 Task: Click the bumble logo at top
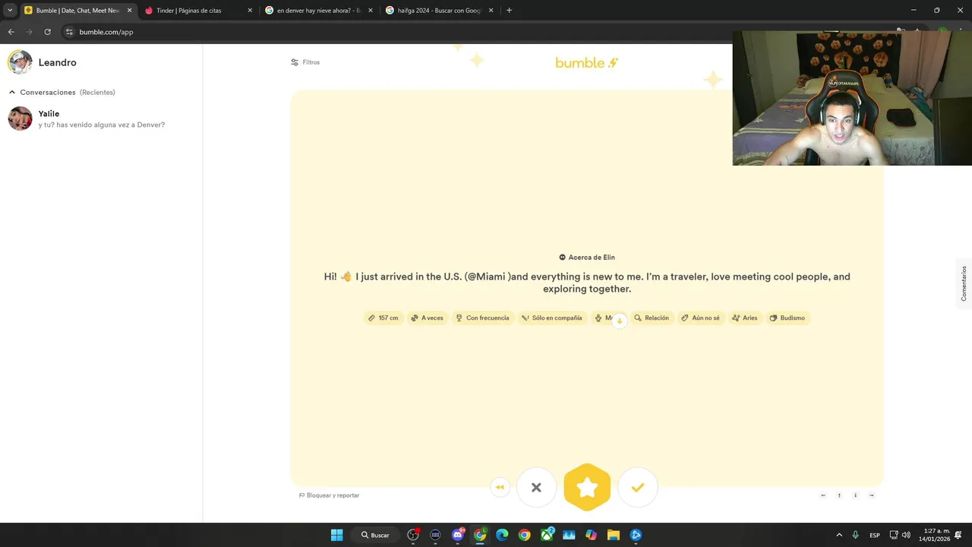pos(587,63)
